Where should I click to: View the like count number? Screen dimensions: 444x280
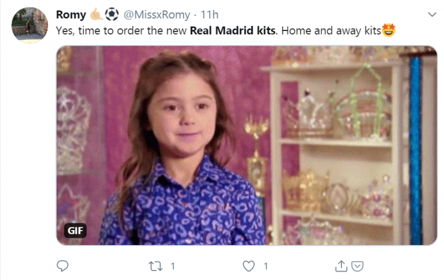(265, 266)
